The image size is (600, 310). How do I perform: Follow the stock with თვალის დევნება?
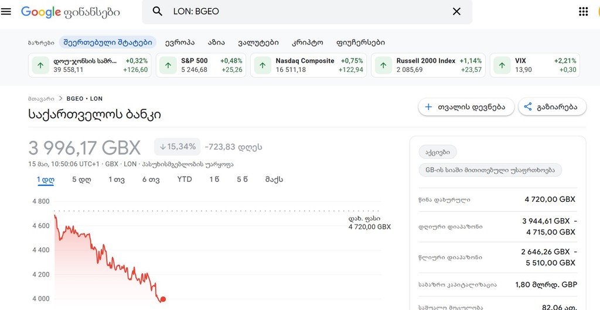point(466,107)
